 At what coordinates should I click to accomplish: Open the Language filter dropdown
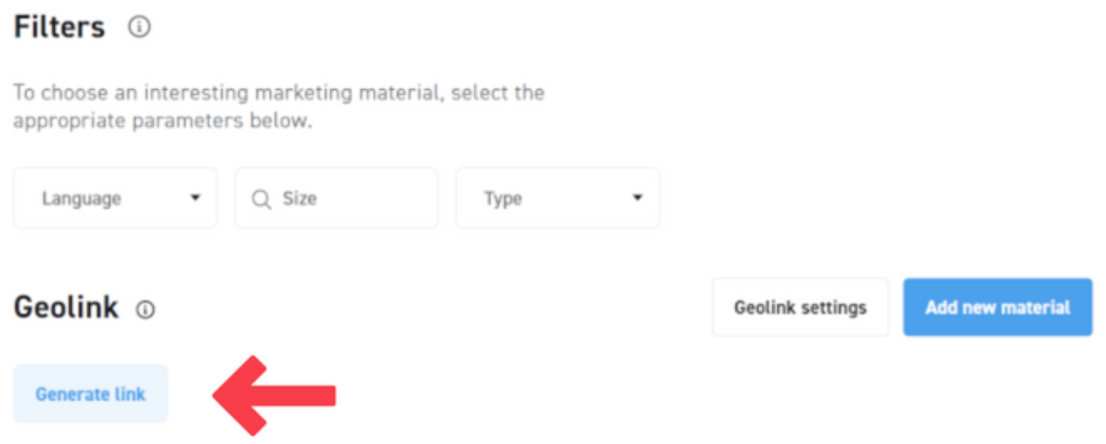point(115,199)
